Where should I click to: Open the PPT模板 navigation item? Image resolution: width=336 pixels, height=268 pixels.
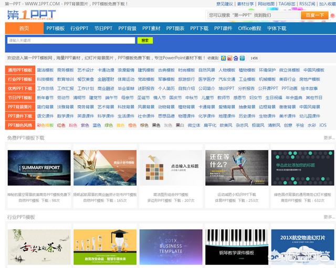pos(56,28)
